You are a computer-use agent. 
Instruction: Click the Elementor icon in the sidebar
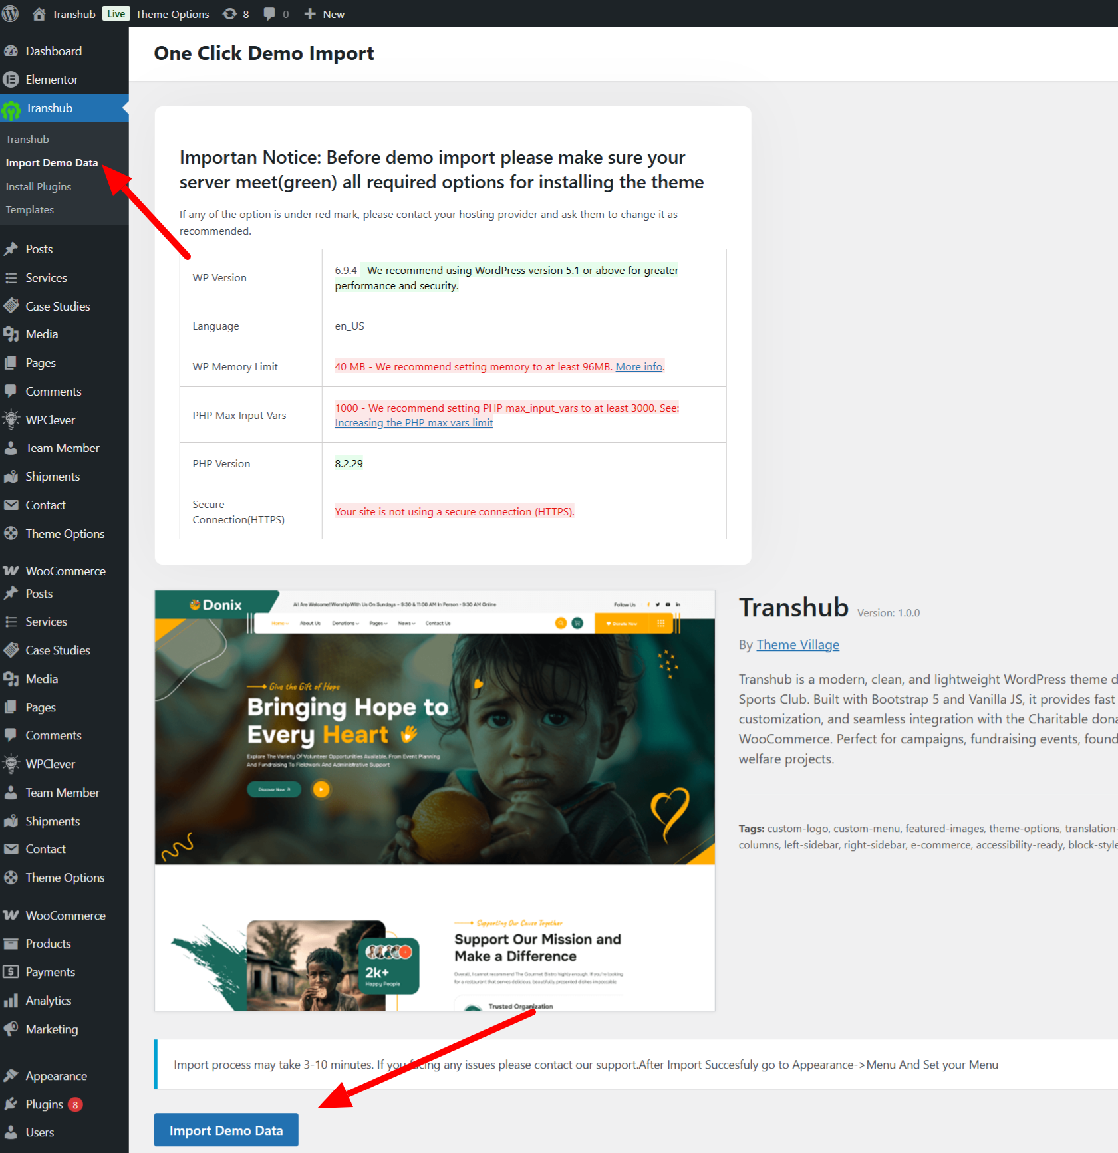coord(12,79)
